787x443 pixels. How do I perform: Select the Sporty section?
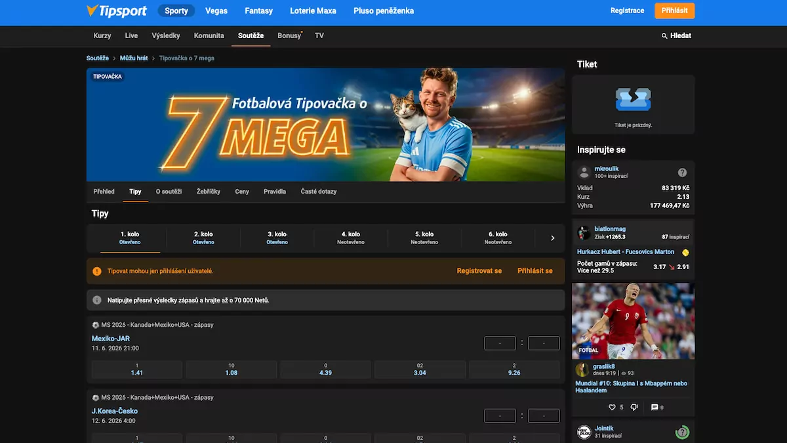click(x=176, y=11)
